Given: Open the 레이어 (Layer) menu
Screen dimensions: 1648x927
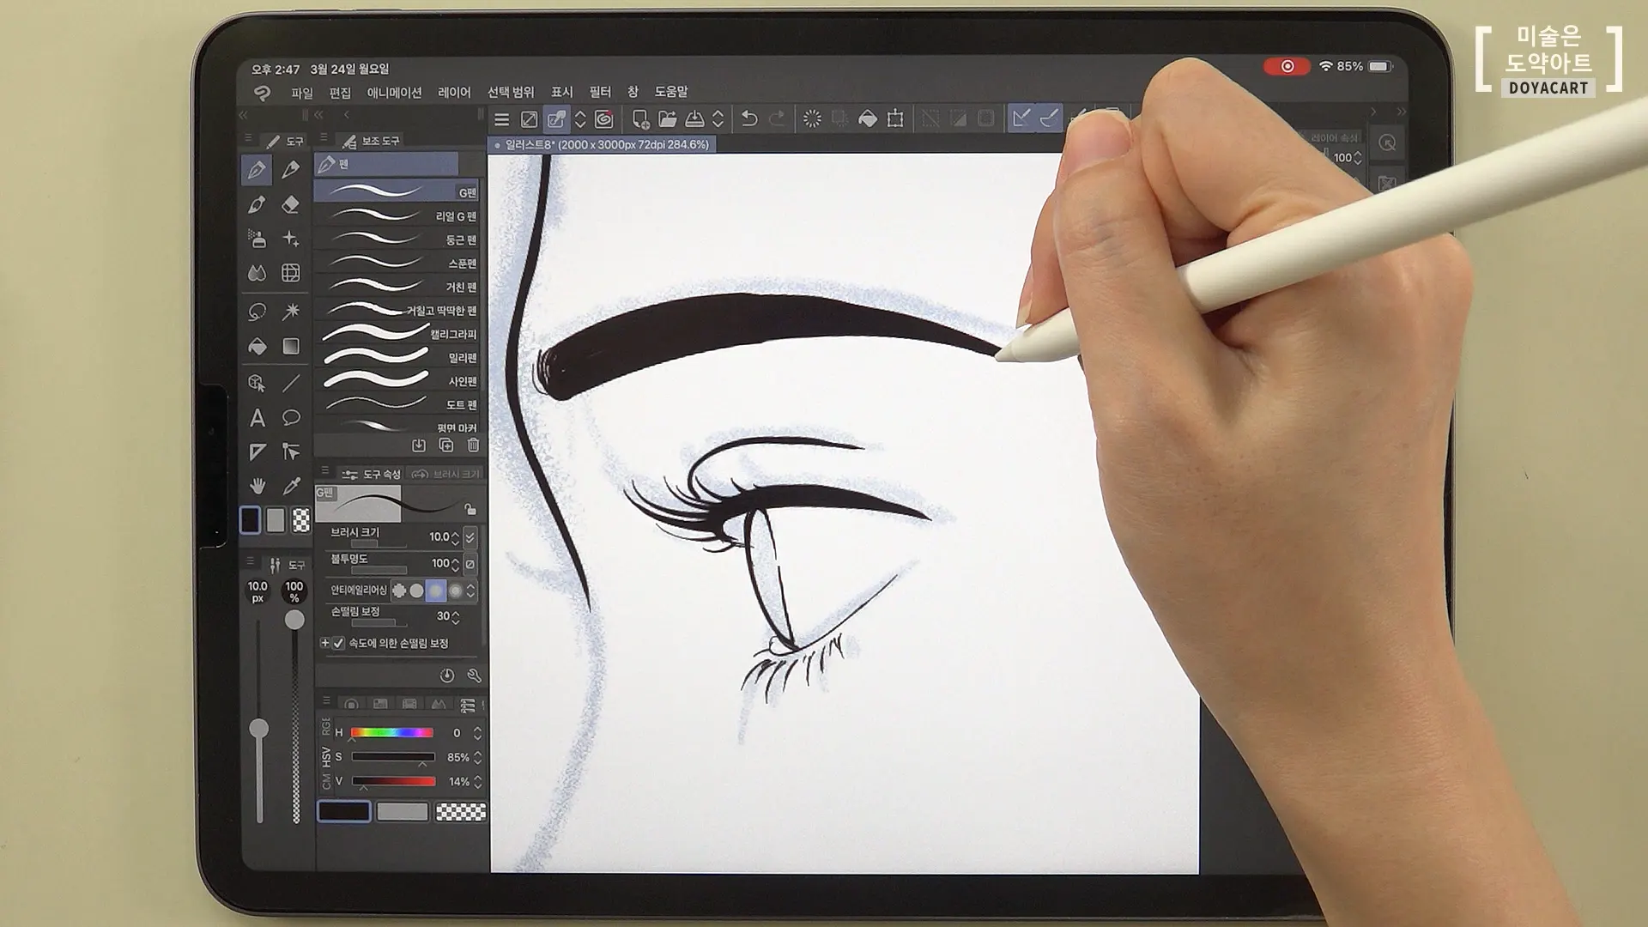Looking at the screenshot, I should click(454, 92).
